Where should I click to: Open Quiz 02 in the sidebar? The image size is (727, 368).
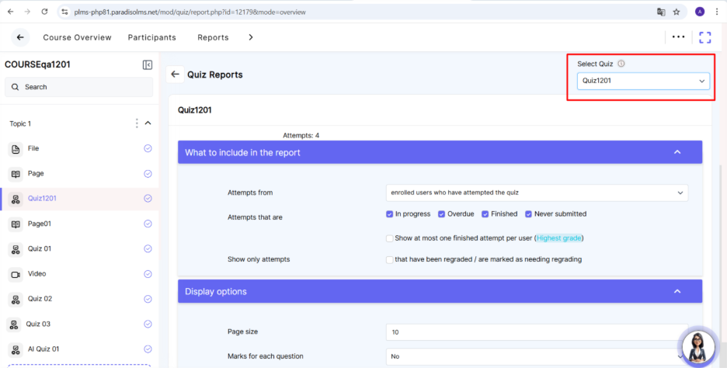coord(40,299)
